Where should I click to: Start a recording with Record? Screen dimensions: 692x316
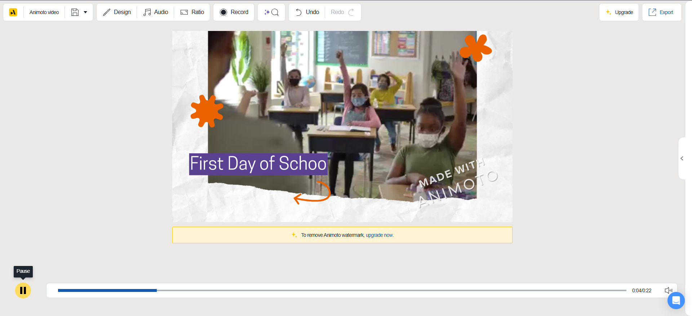pos(234,12)
